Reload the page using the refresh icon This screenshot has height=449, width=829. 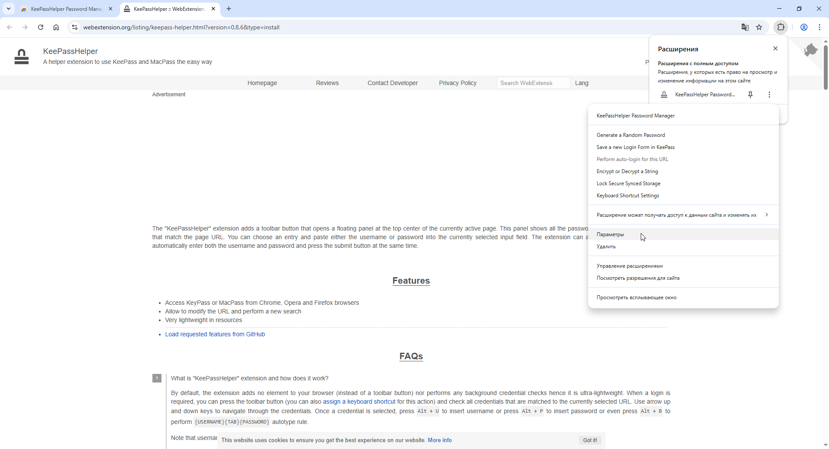(x=41, y=27)
